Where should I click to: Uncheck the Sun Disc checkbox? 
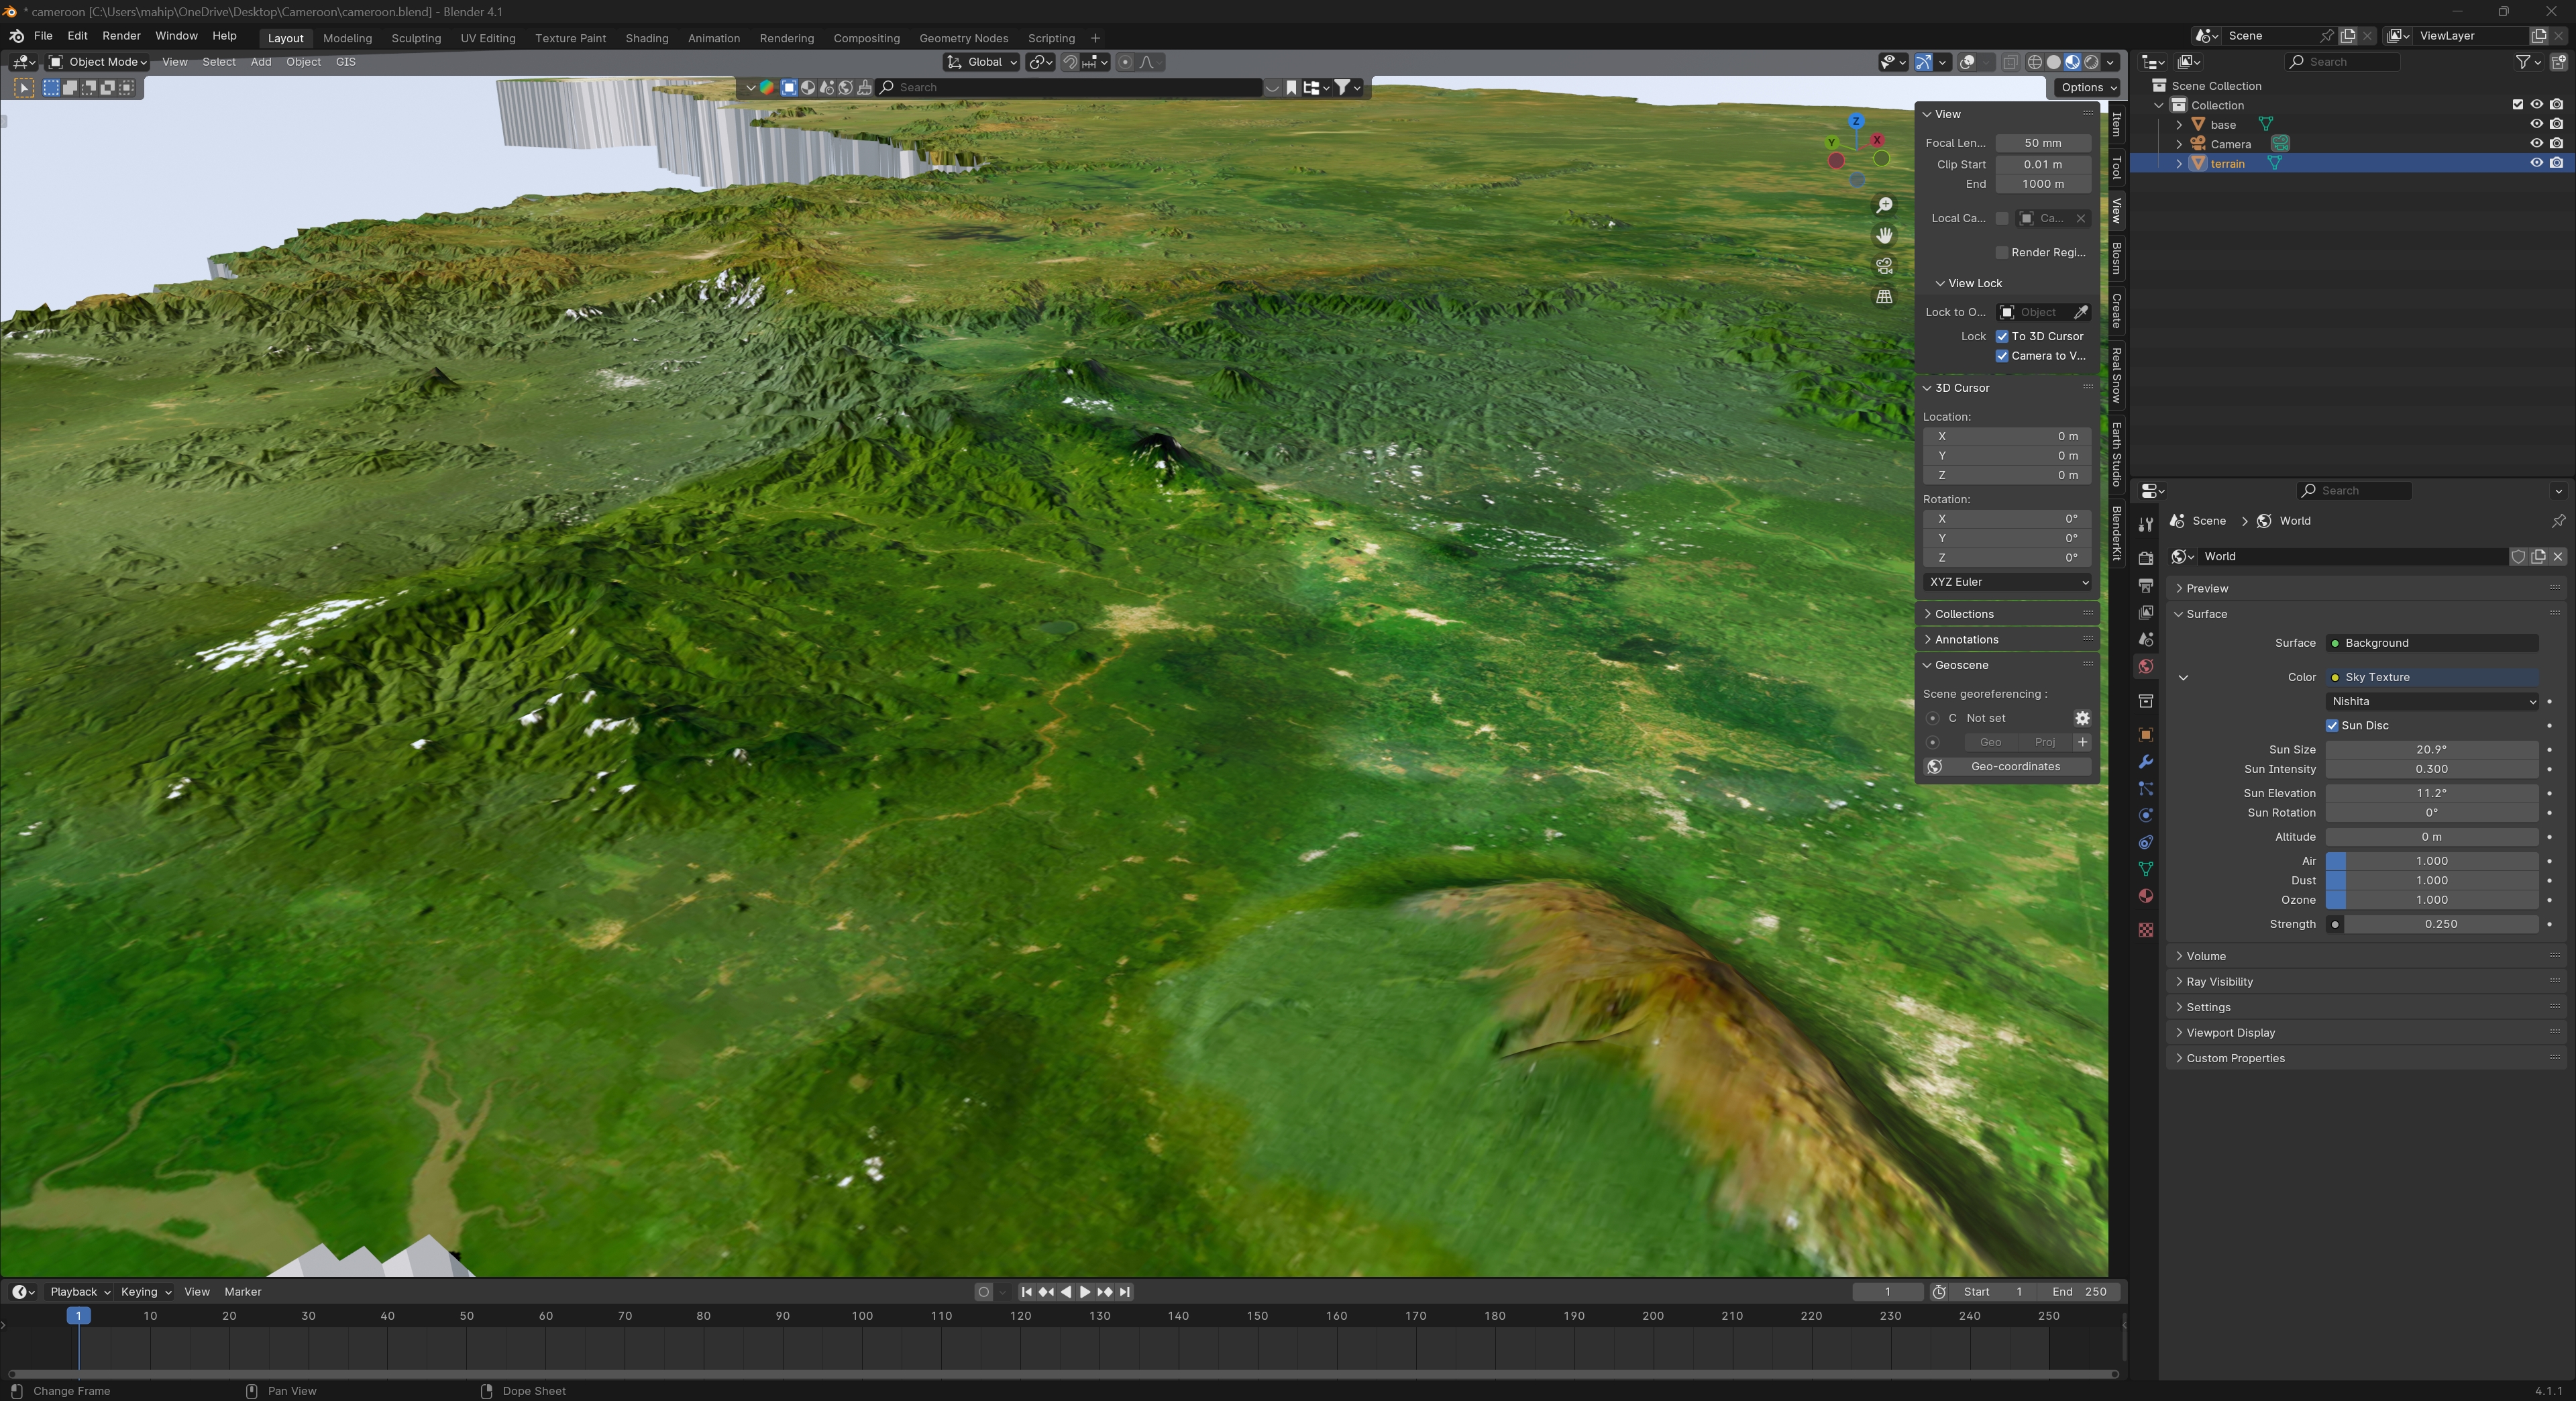tap(2332, 725)
